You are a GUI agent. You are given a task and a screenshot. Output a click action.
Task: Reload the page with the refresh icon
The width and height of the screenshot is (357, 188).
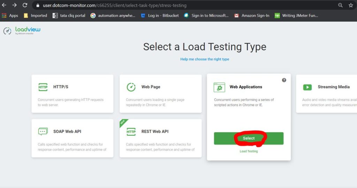(x=25, y=5)
